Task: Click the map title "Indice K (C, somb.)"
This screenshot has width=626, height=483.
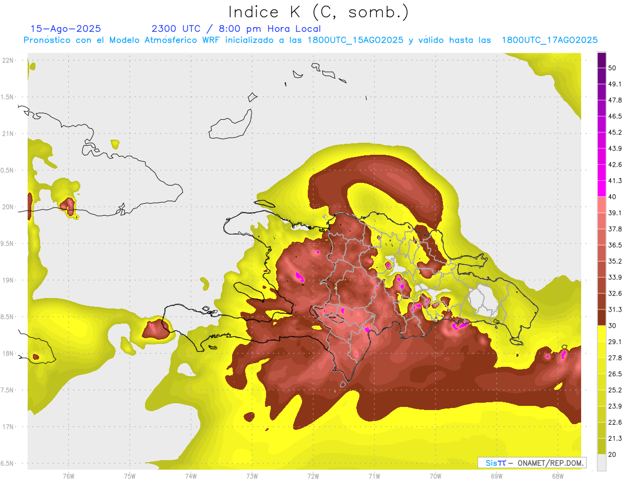Action: (x=318, y=12)
